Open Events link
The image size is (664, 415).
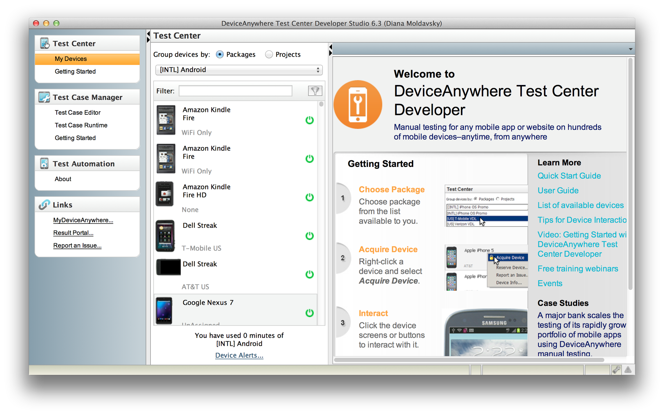[550, 283]
